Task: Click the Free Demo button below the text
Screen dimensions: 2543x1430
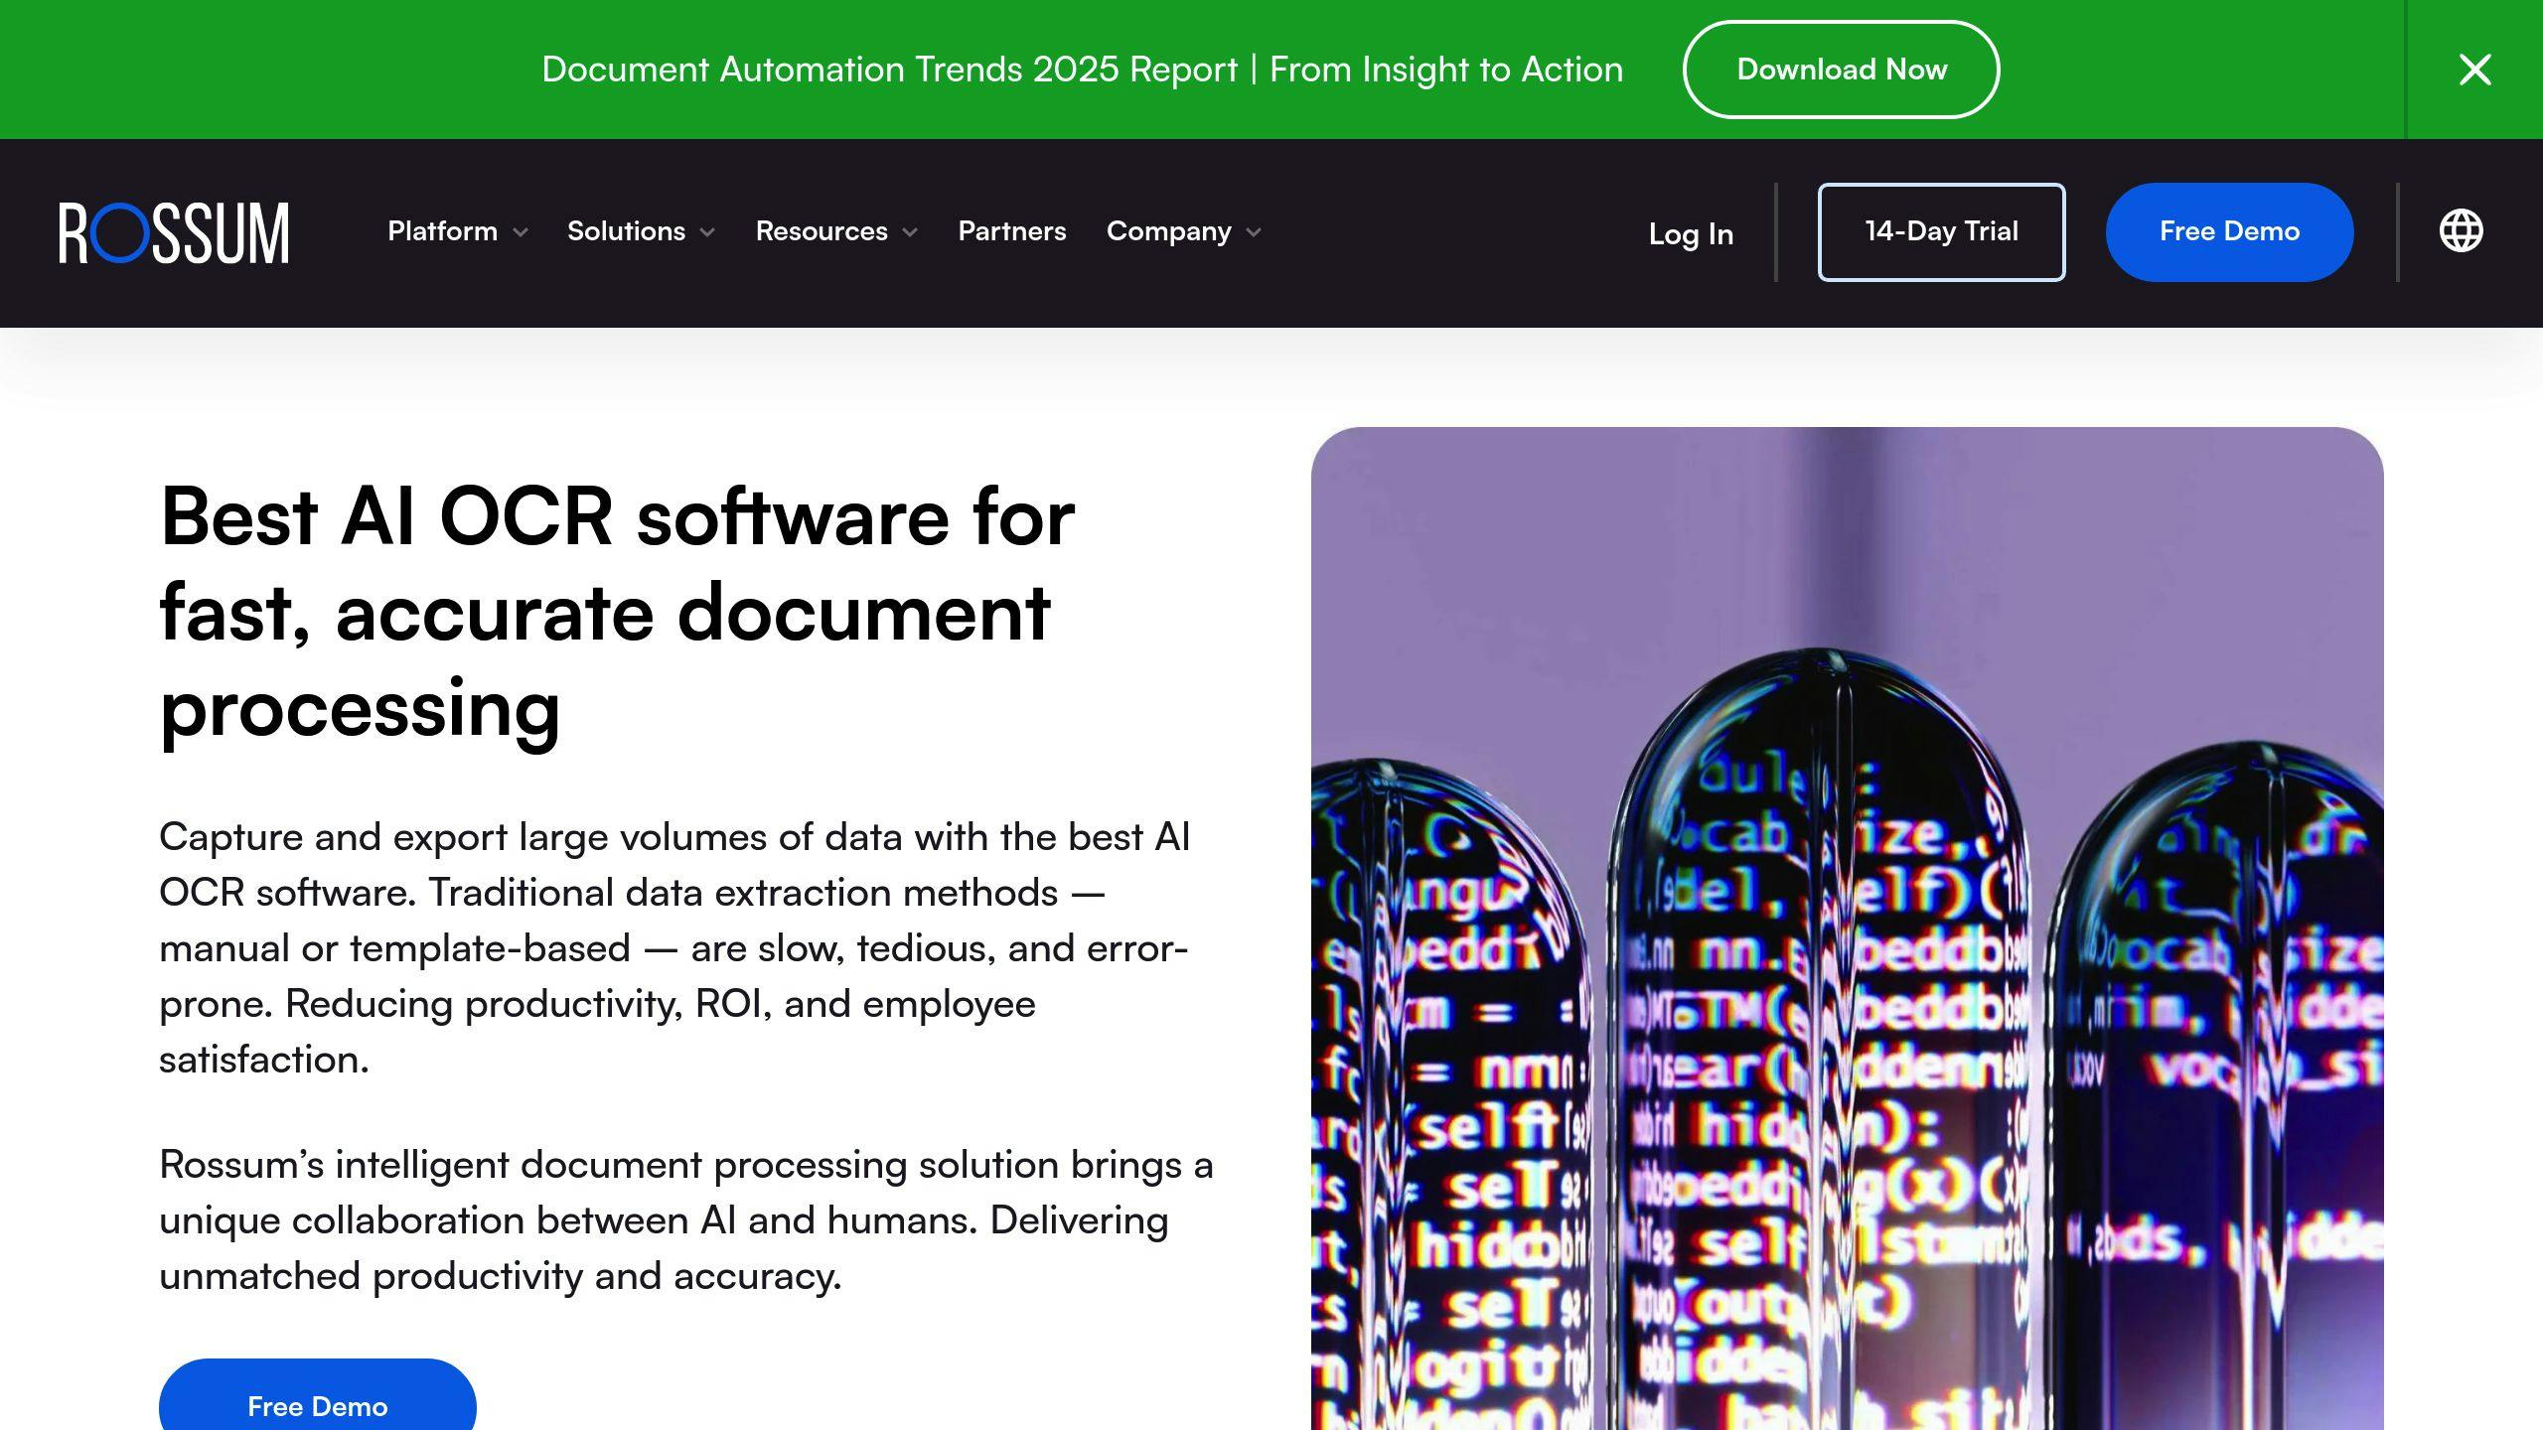Action: pos(317,1396)
